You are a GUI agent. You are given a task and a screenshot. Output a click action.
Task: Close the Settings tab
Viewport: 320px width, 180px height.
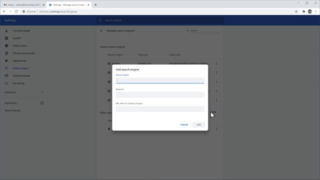[x=88, y=5]
